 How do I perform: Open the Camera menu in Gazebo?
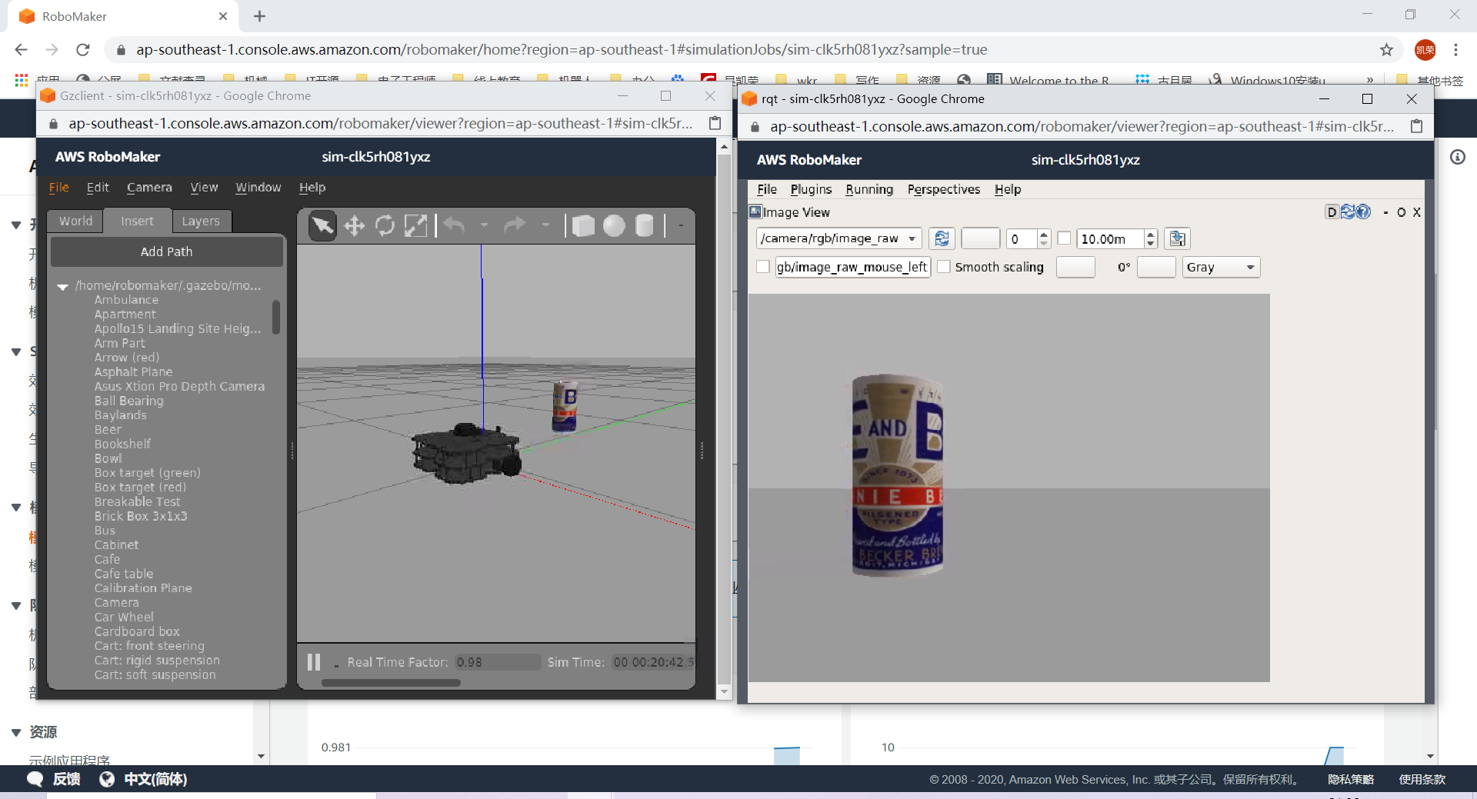pyautogui.click(x=149, y=188)
